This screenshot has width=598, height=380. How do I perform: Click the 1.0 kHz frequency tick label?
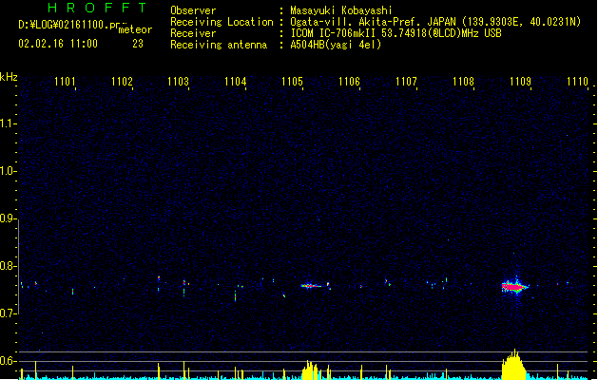pos(8,171)
